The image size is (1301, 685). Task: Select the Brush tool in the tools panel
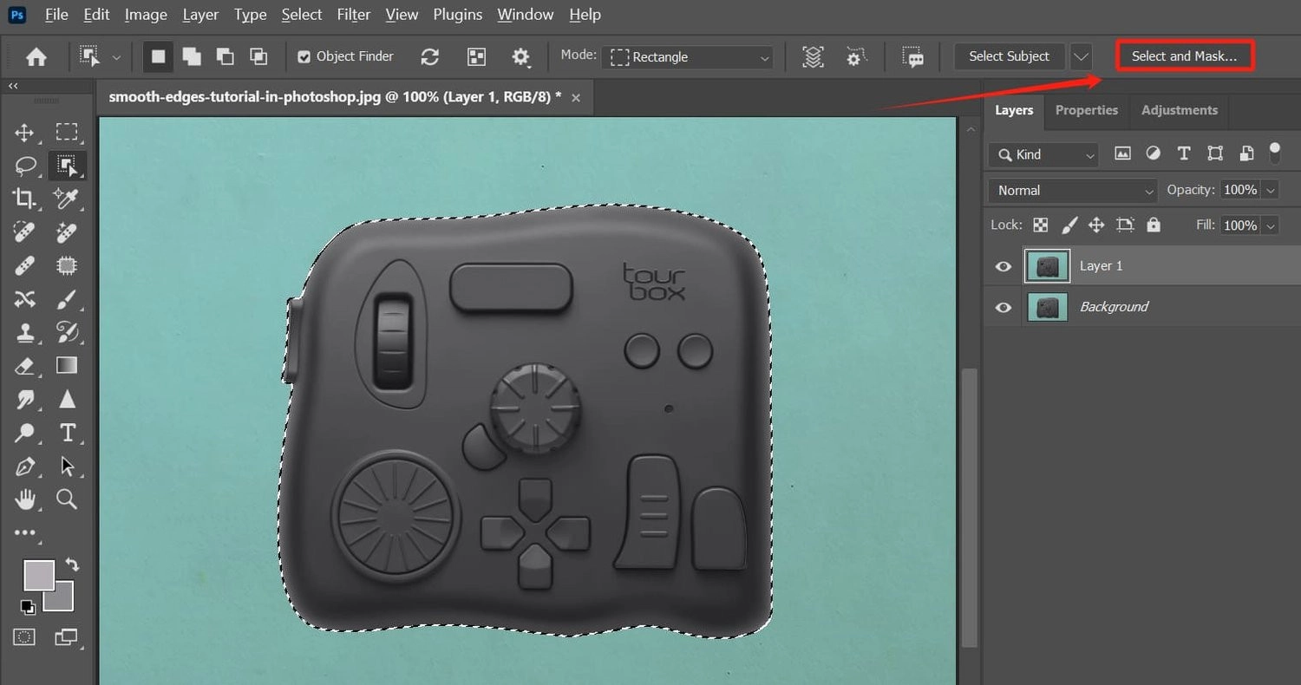coord(67,300)
